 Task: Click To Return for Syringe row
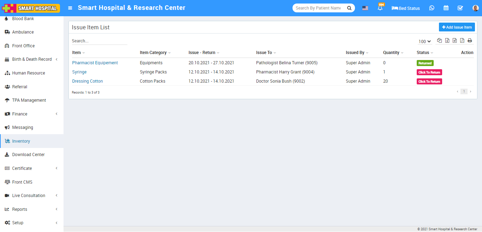pos(429,72)
